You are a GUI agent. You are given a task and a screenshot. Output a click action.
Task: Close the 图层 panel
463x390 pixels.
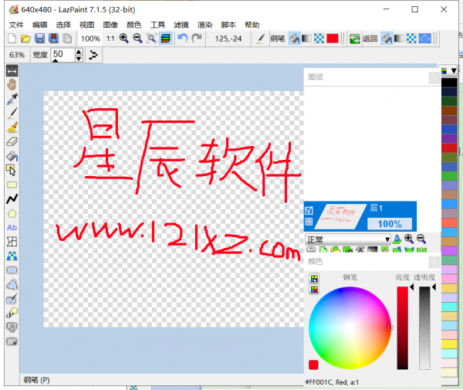[x=434, y=78]
